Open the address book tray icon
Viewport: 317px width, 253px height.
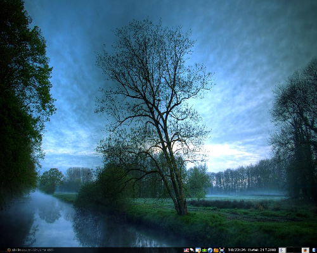click(x=198, y=250)
